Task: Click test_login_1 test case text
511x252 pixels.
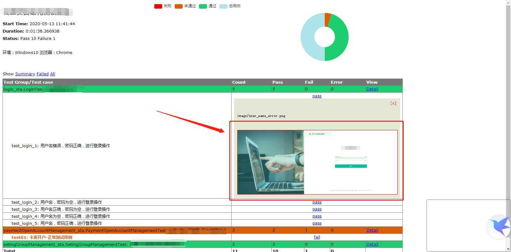Action: coord(61,146)
